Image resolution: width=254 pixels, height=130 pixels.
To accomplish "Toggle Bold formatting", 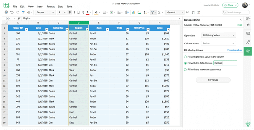I will [70, 12].
